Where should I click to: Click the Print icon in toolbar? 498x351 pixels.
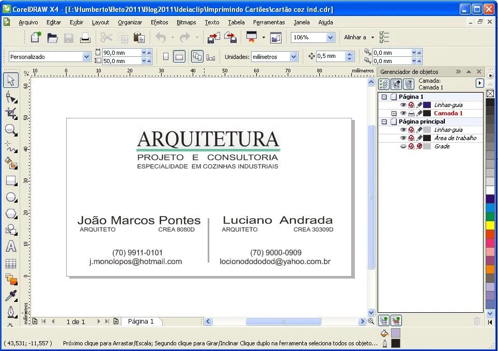point(85,38)
